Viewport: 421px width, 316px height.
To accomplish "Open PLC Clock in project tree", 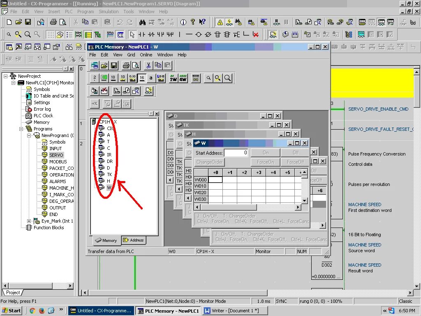I will pos(43,116).
